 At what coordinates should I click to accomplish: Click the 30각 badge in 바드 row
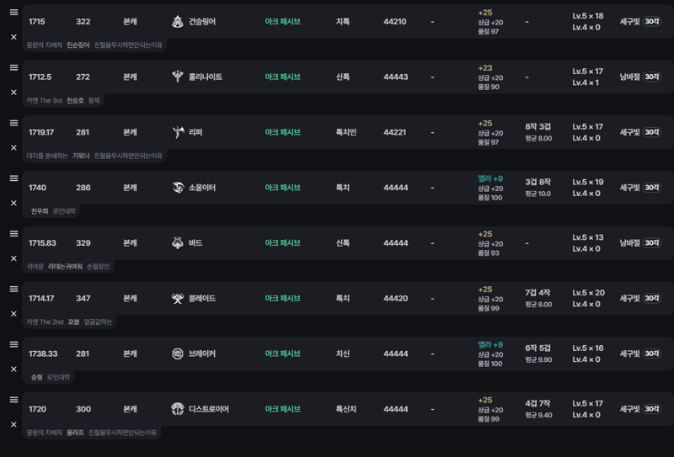point(651,243)
